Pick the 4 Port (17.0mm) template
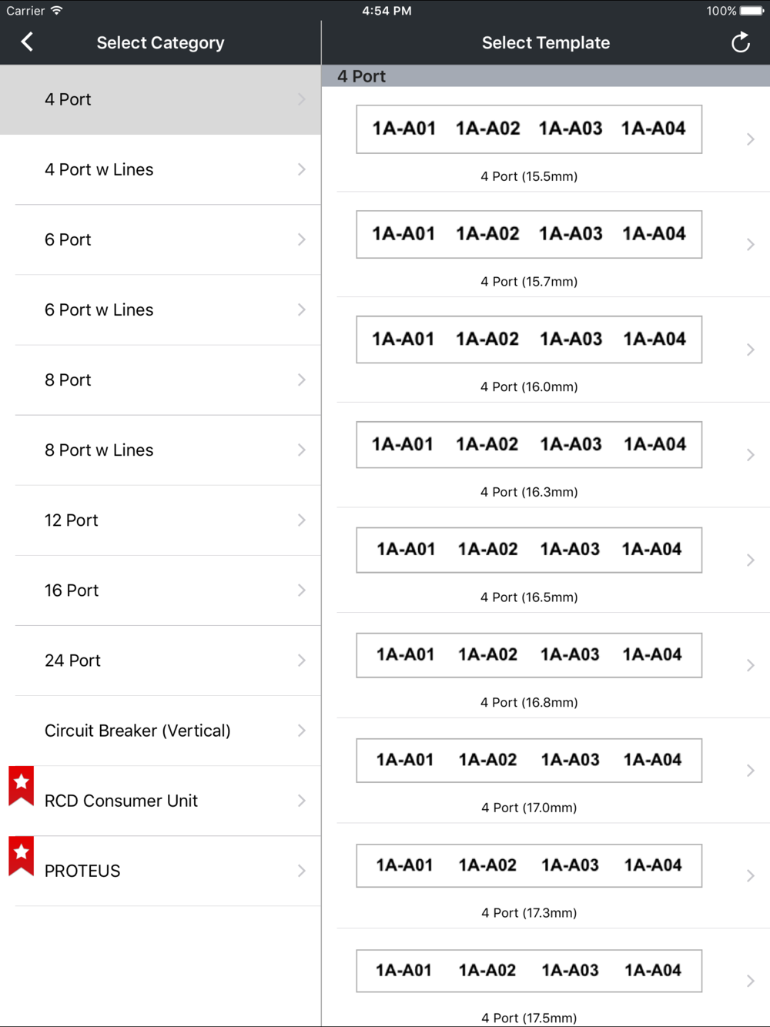The height and width of the screenshot is (1027, 770). click(553, 771)
